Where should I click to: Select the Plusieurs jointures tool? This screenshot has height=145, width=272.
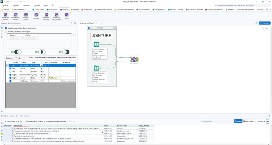coord(46,16)
